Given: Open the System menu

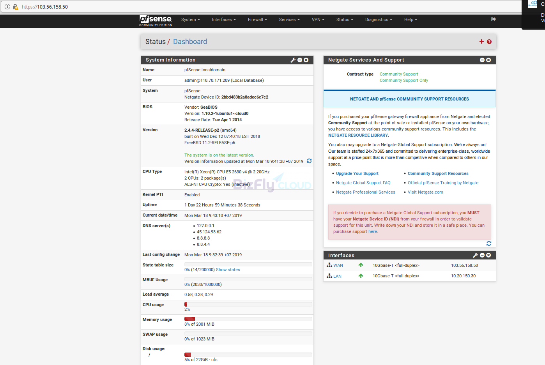Looking at the screenshot, I should coord(191,19).
